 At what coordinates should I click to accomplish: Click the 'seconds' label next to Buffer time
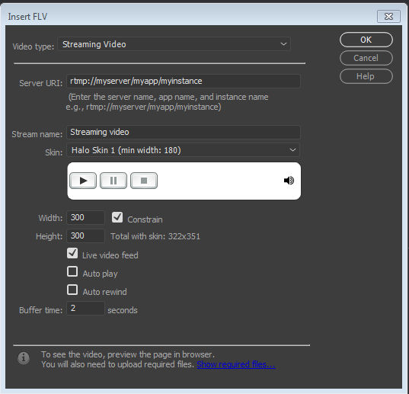point(123,310)
